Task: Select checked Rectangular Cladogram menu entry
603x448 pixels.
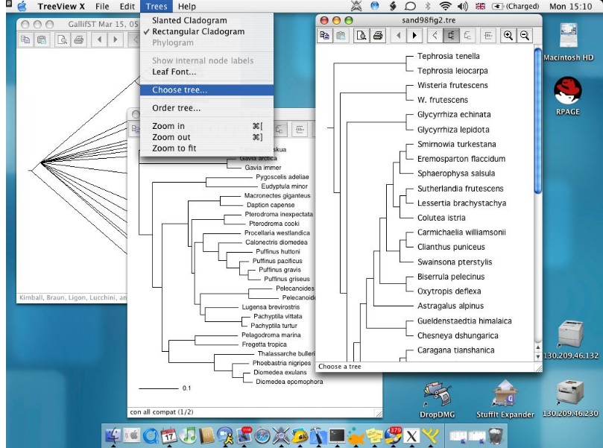Action: point(206,31)
